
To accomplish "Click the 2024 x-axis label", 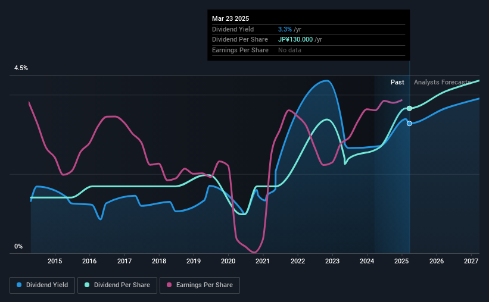I will pyautogui.click(x=367, y=261).
